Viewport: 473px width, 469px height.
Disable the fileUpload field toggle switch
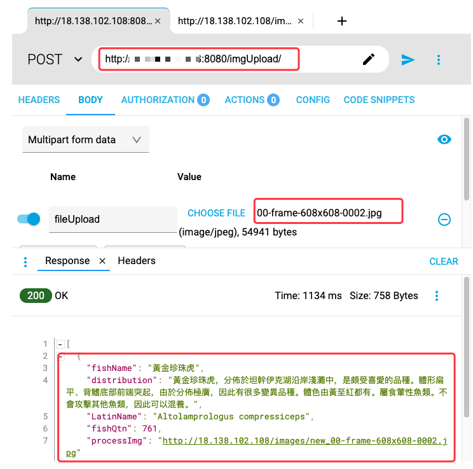[x=29, y=219]
